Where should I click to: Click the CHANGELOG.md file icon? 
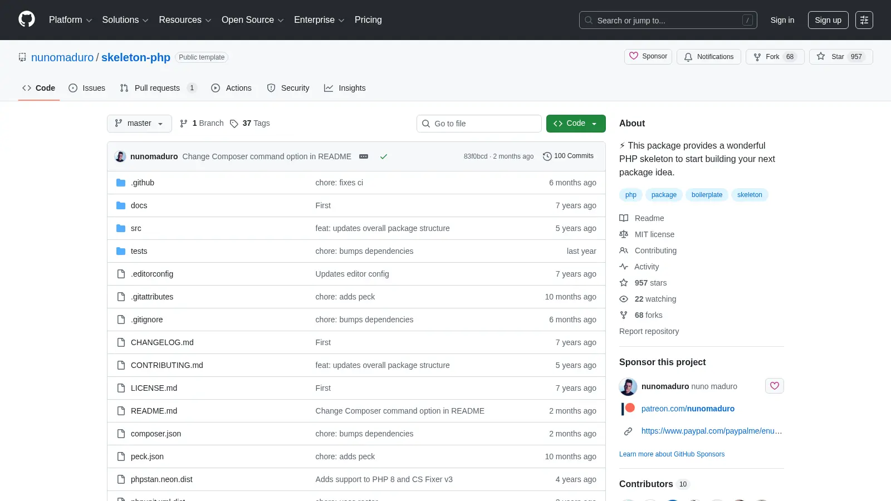point(121,342)
